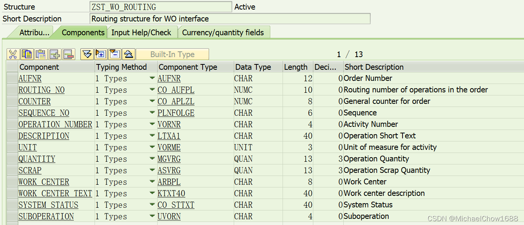The height and width of the screenshot is (225, 524).
Task: Click the Built-In Type button
Action: (x=172, y=54)
